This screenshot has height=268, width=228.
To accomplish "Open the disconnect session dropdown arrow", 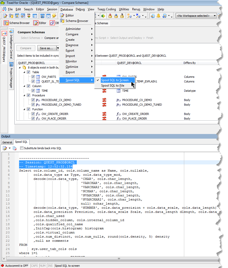I will (x=143, y=15).
